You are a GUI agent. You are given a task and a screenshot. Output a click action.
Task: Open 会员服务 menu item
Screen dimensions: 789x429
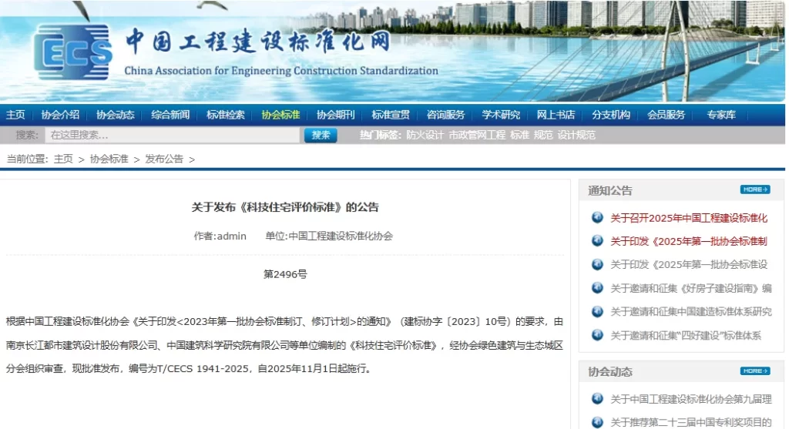pos(666,115)
